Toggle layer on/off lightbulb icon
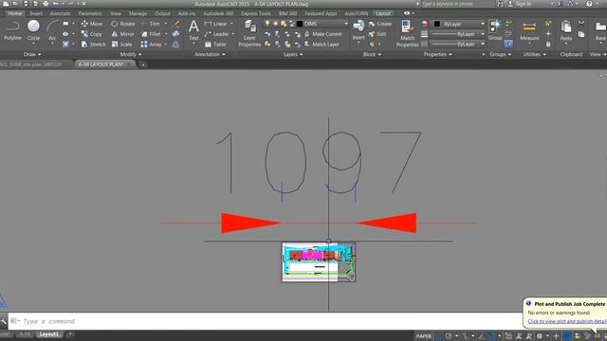The width and height of the screenshot is (607, 341). coord(267,24)
